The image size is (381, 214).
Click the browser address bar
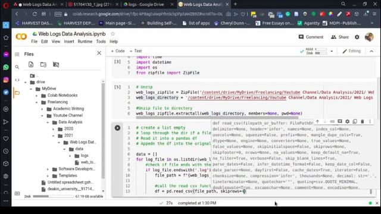pos(147,14)
